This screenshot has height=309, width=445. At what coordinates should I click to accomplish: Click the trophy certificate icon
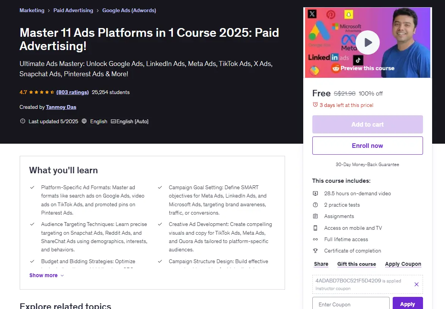(315, 251)
